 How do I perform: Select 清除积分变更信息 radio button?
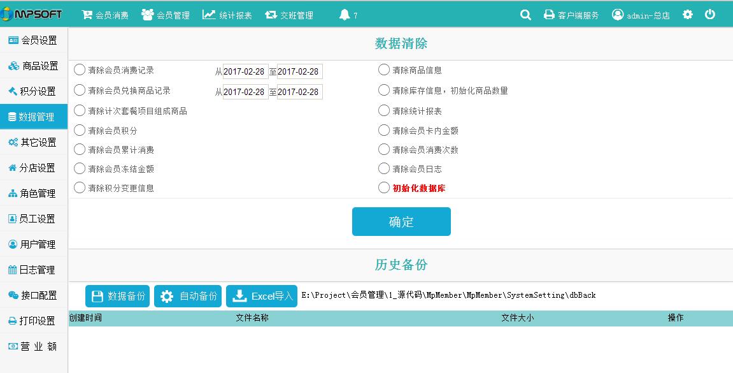tap(80, 187)
